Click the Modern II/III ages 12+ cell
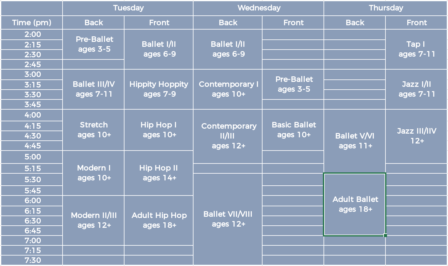The height and width of the screenshot is (266, 448). (x=94, y=220)
